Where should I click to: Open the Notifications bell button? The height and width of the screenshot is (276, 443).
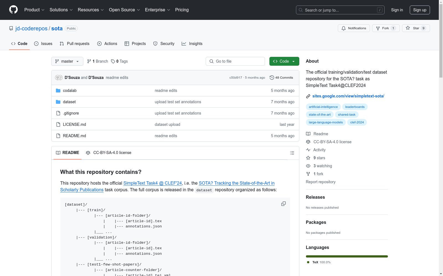(x=354, y=28)
